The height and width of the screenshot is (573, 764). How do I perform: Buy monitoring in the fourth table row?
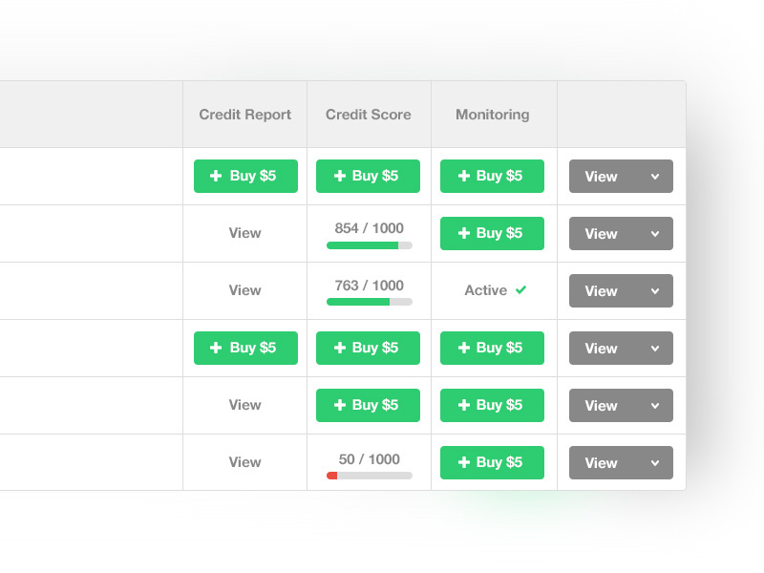point(492,348)
